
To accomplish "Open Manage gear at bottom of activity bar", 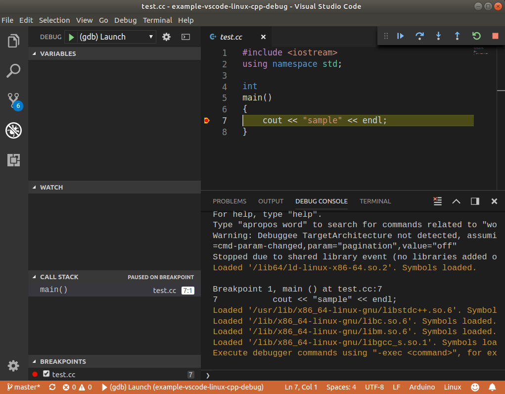I will coord(13,366).
